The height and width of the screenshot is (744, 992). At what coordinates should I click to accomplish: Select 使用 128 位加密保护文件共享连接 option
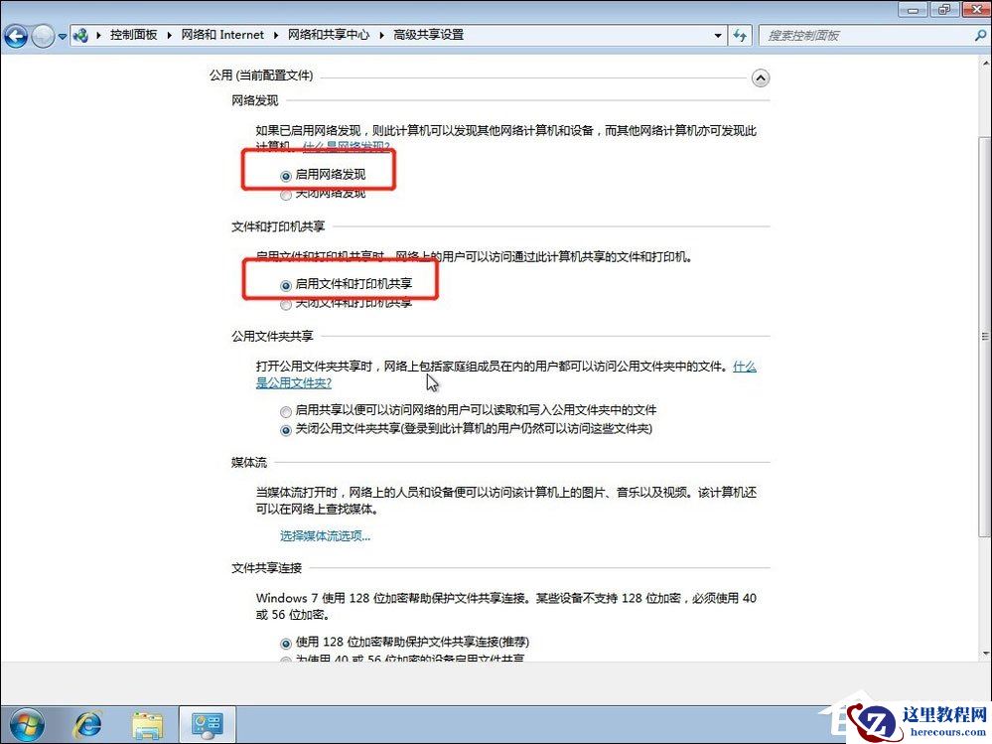[x=285, y=643]
